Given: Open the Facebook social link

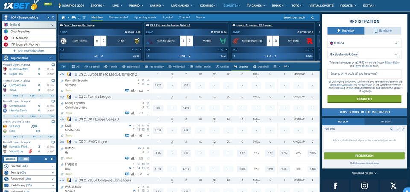Looking at the screenshot, I should (x=335, y=186).
